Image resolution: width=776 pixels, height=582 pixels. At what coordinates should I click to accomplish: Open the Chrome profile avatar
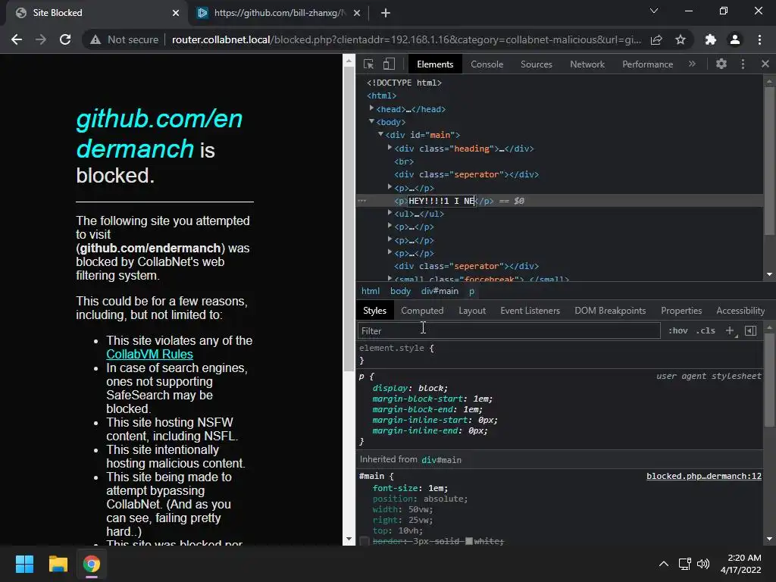click(735, 39)
